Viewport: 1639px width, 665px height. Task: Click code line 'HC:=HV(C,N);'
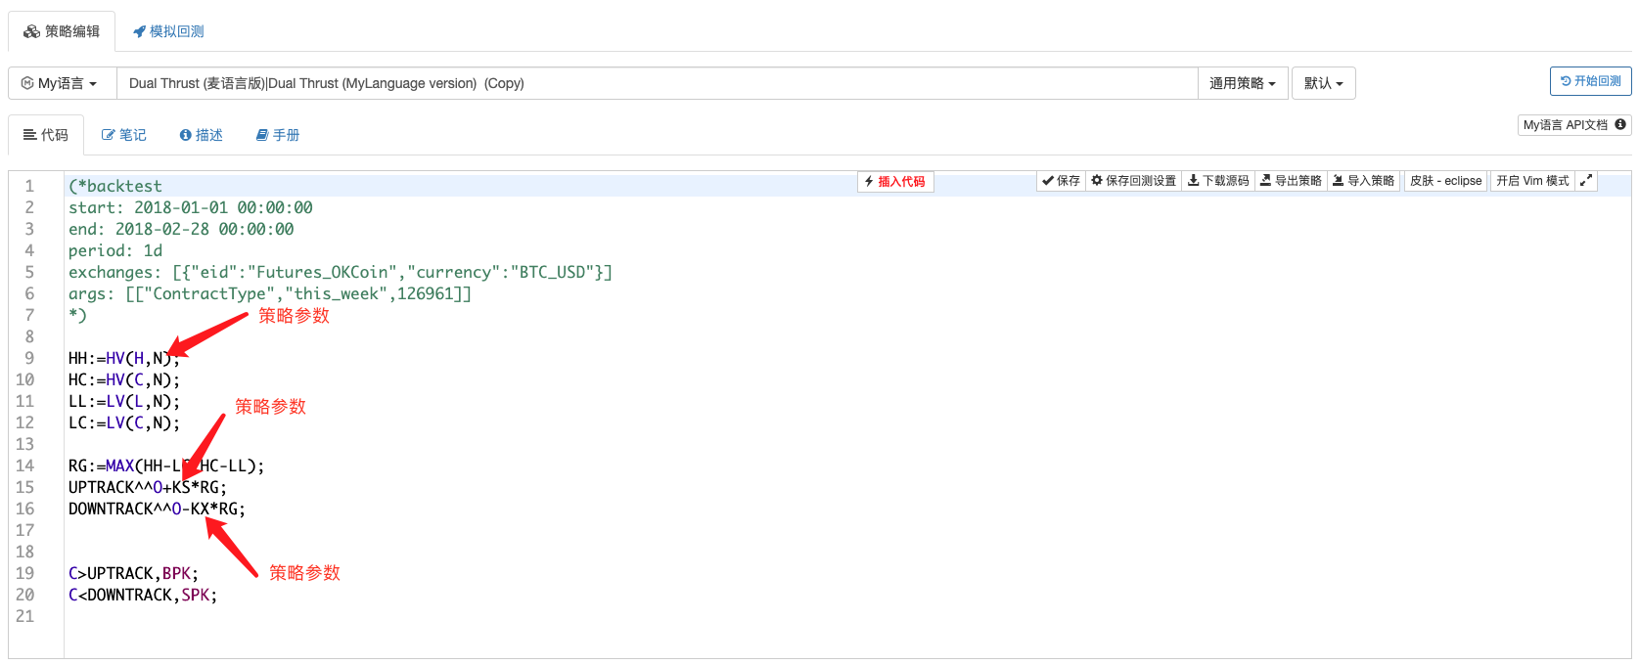click(x=124, y=379)
